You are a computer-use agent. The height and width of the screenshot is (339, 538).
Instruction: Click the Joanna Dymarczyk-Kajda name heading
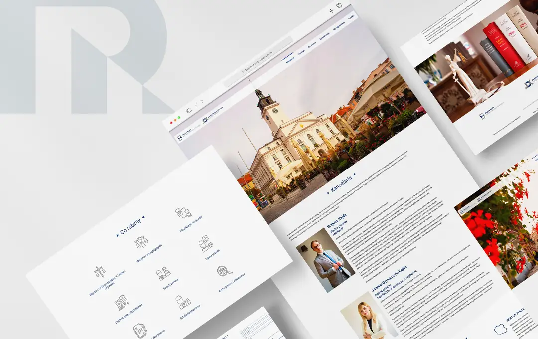point(389,279)
